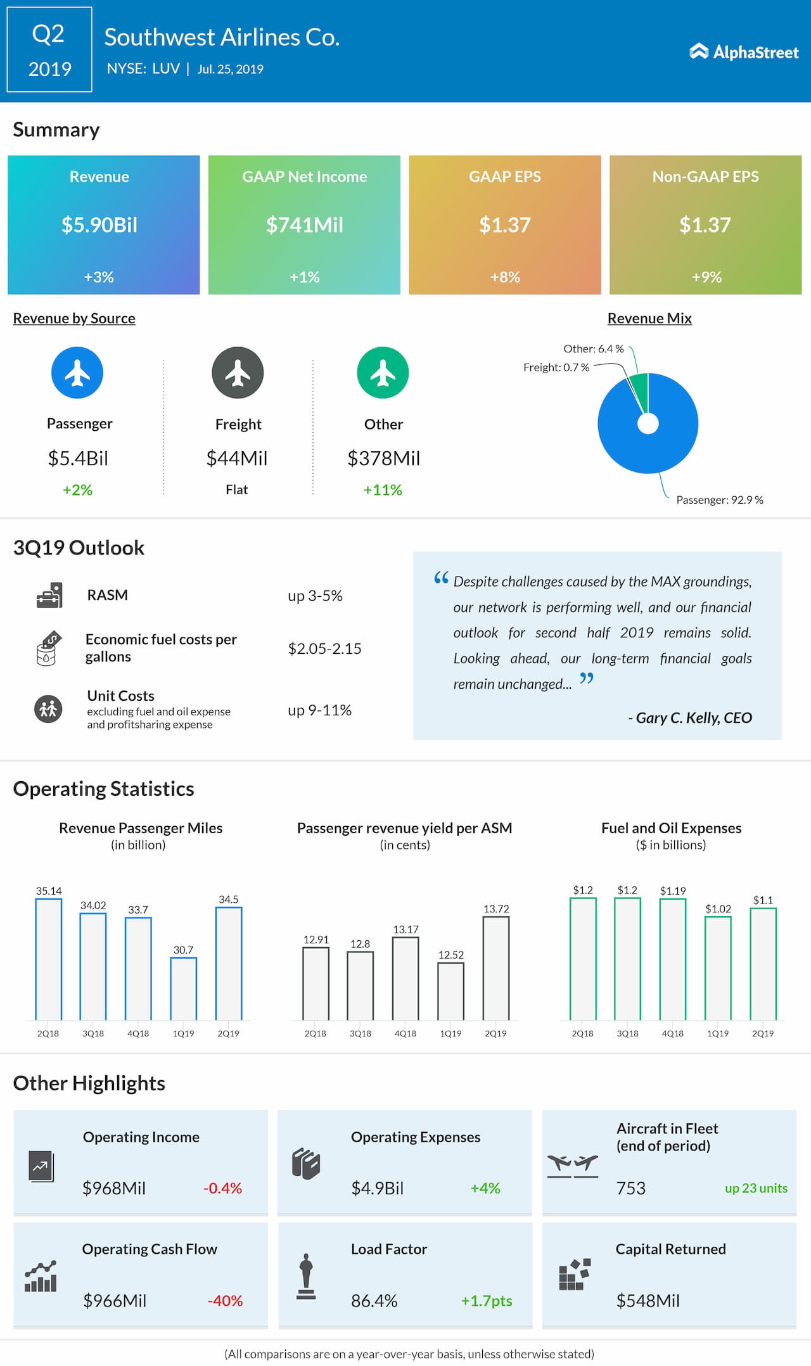
Task: Click the green Other pie slice
Action: [641, 393]
